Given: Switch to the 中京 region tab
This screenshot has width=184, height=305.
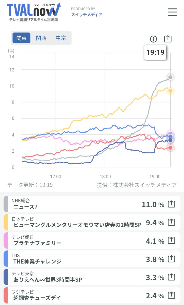Looking at the screenshot, I should pos(61,38).
